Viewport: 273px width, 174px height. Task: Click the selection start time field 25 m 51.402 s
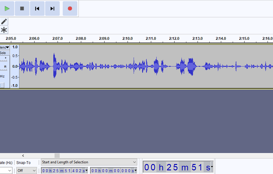[x=63, y=171]
